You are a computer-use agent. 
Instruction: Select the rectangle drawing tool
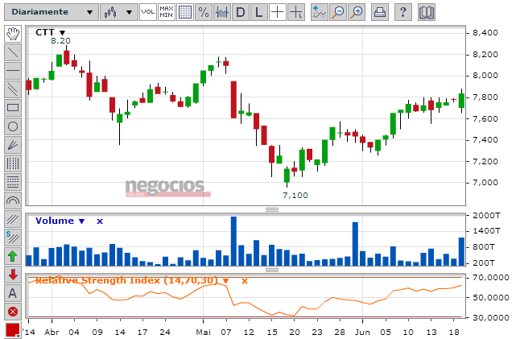pos(13,108)
